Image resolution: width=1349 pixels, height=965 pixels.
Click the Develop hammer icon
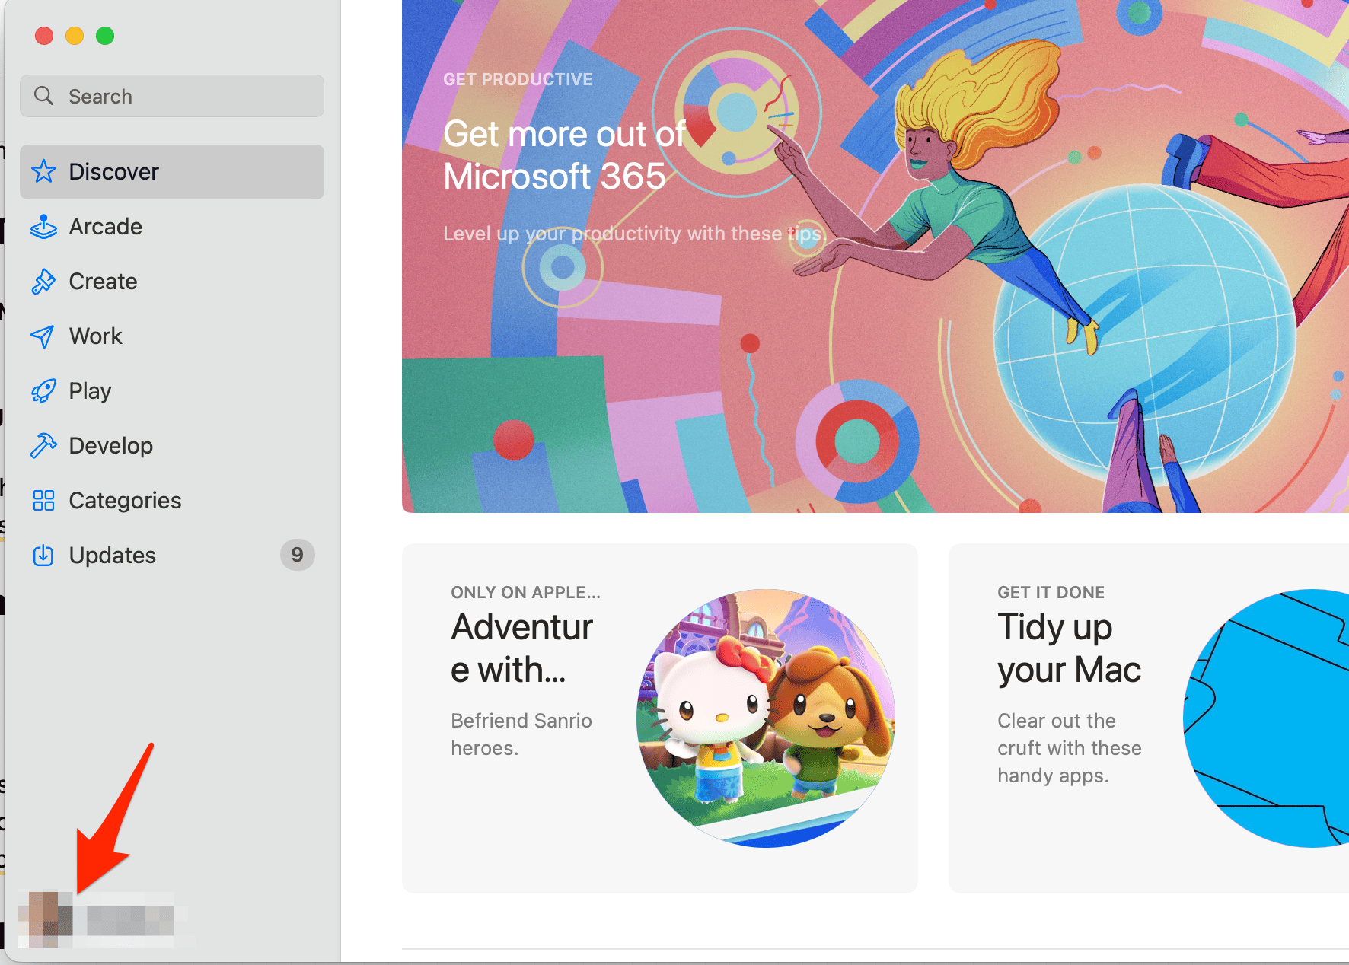(43, 446)
